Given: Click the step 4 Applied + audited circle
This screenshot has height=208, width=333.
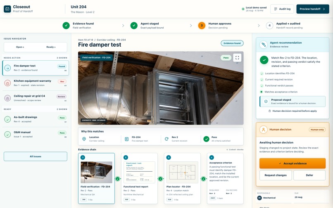Looking at the screenshot, I should 269,26.
